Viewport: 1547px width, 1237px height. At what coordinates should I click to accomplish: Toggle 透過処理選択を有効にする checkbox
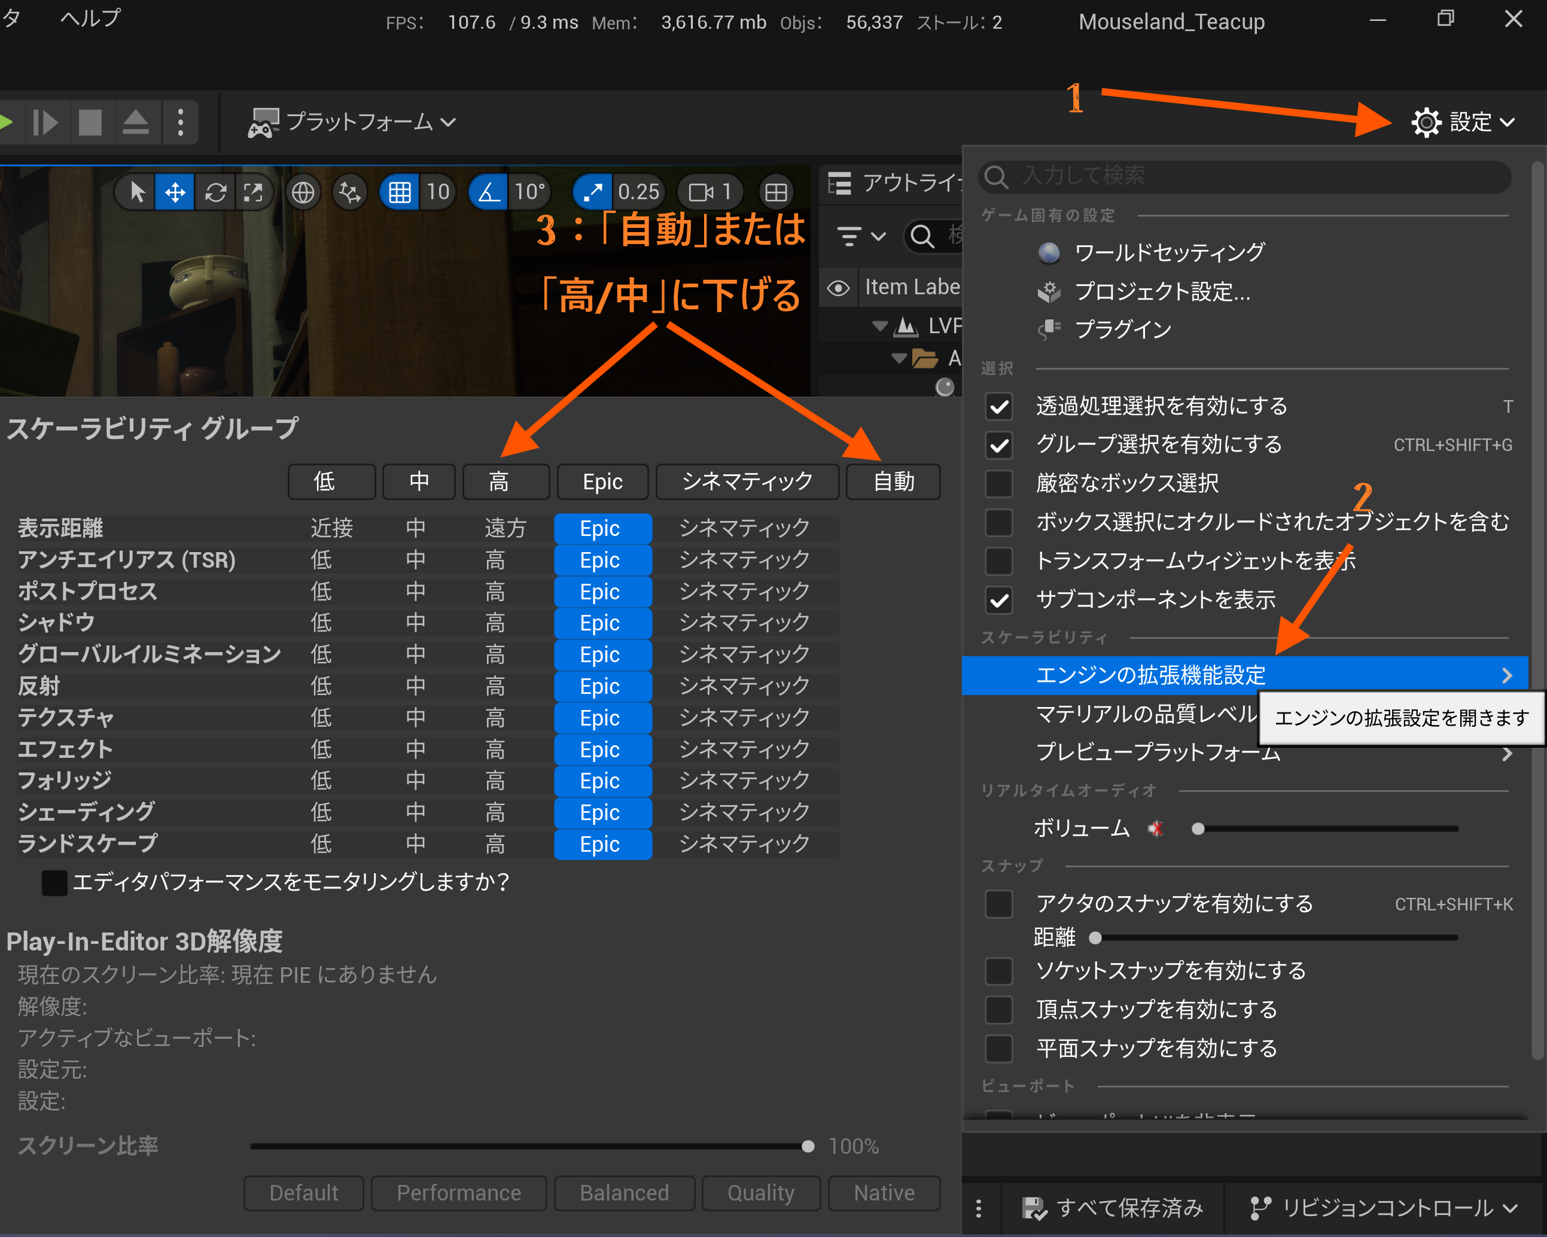point(999,407)
